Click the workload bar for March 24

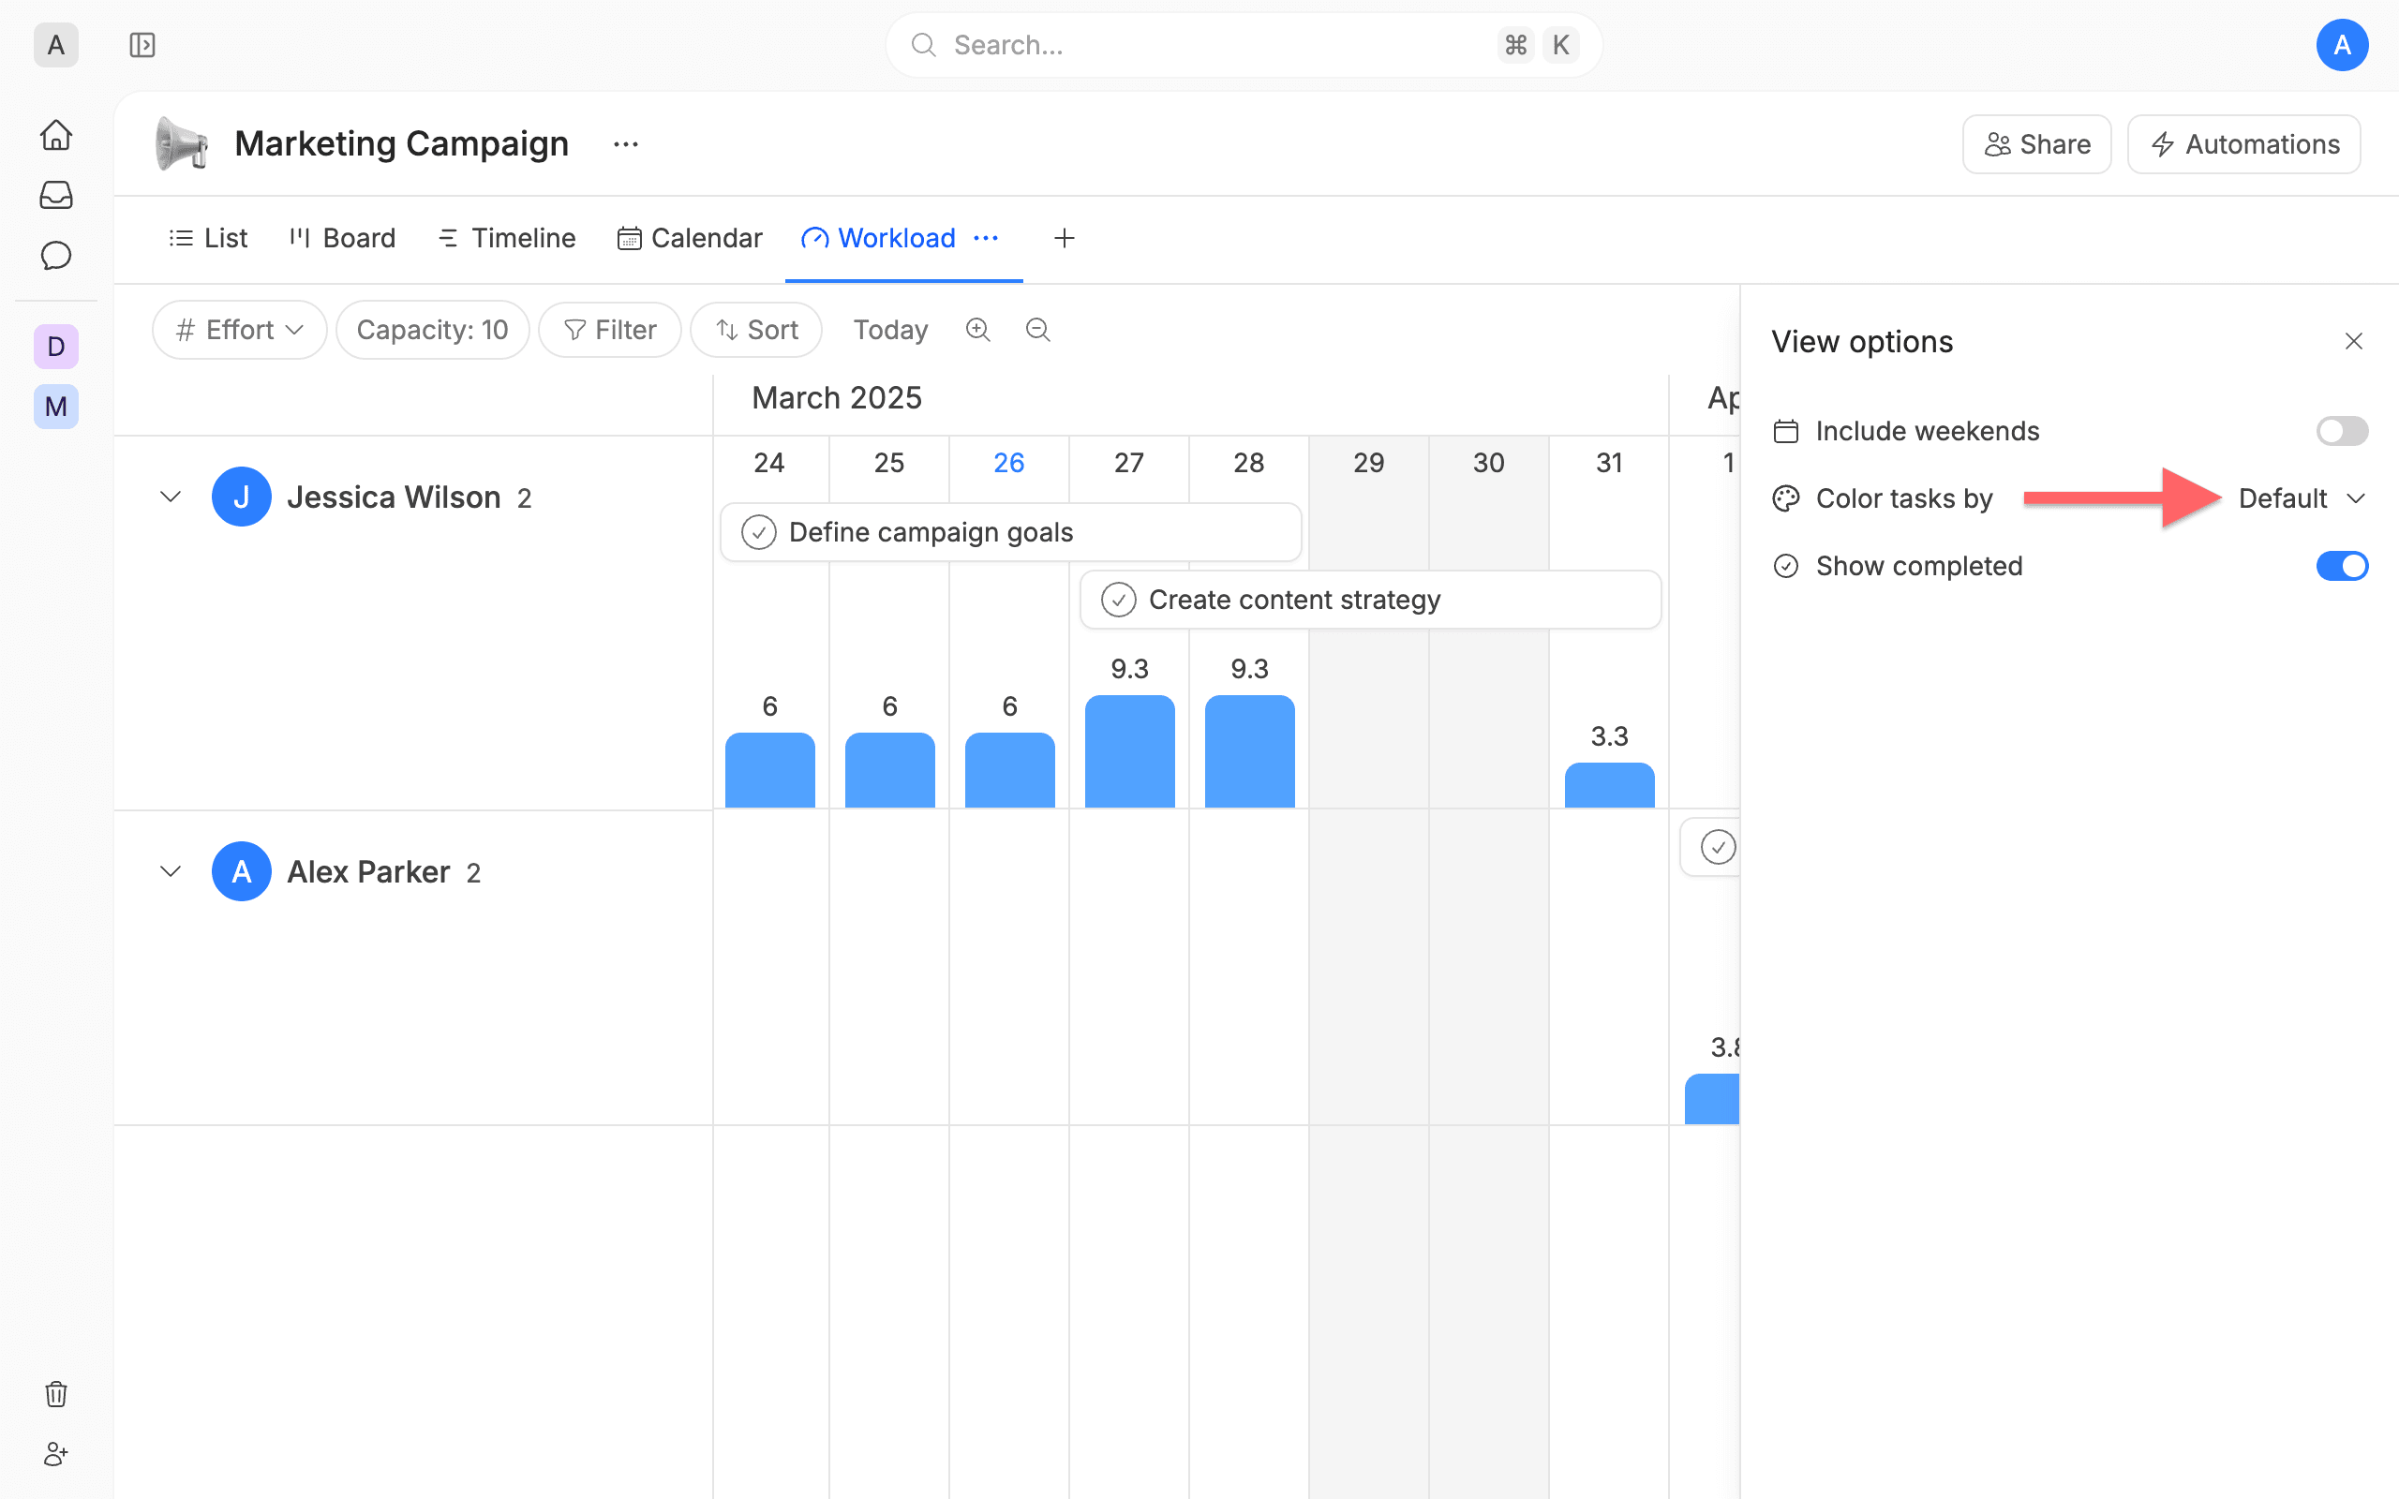[x=769, y=769]
